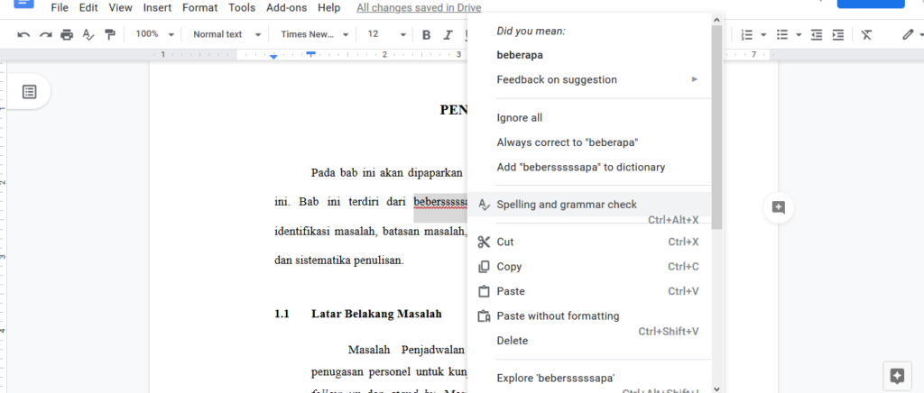Accept the suggestion beberapa

(x=589, y=55)
